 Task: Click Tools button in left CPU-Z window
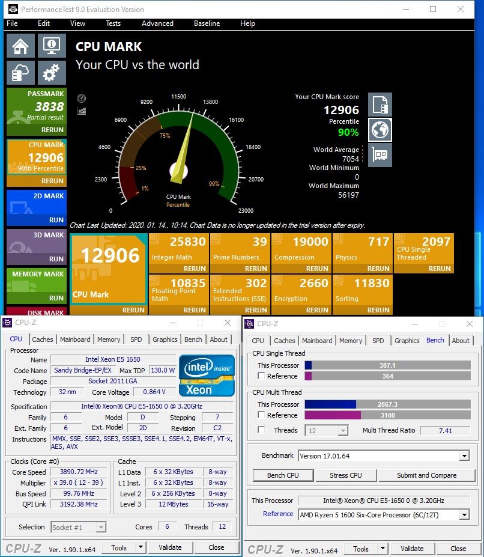tap(119, 547)
